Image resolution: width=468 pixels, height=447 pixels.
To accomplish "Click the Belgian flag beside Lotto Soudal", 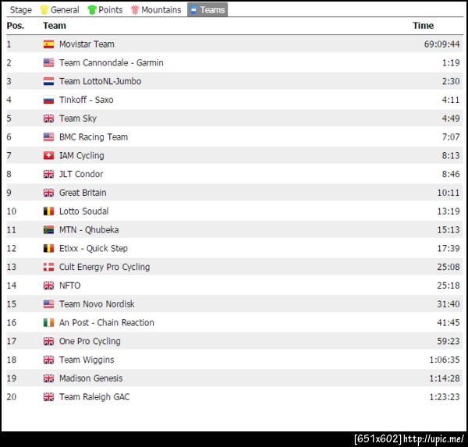I will click(x=48, y=211).
